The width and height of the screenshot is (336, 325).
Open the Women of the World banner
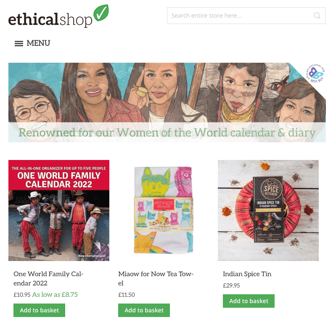(167, 102)
